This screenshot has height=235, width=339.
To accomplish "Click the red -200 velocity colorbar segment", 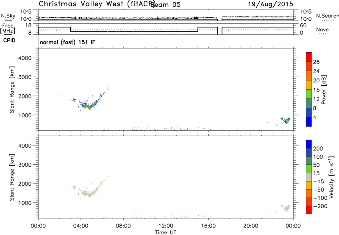I will (309, 210).
